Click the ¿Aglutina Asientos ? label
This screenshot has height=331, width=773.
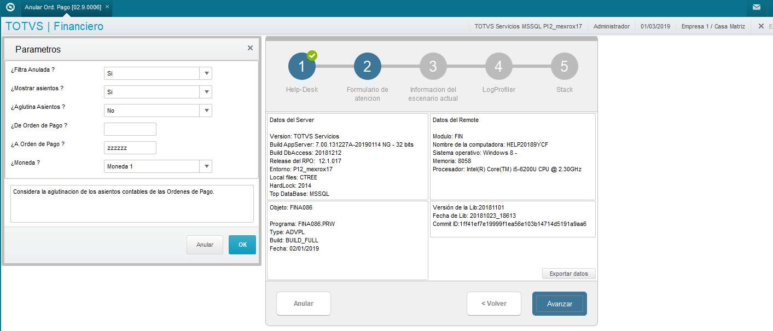point(38,107)
